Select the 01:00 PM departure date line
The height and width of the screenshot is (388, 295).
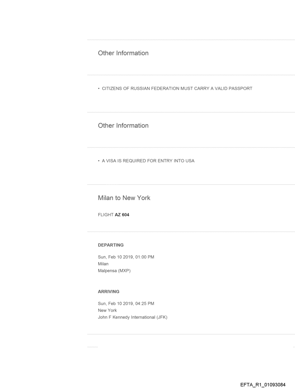coord(126,257)
